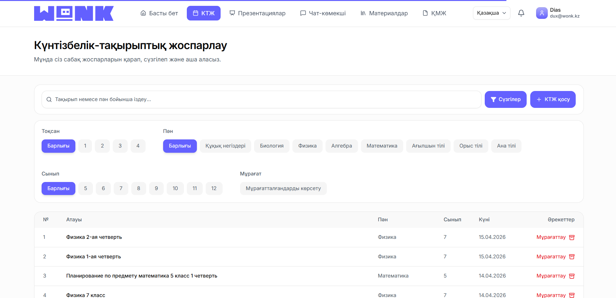The image size is (616, 298).
Task: Select quarter 2 in Тоқсан filter
Action: [102, 146]
